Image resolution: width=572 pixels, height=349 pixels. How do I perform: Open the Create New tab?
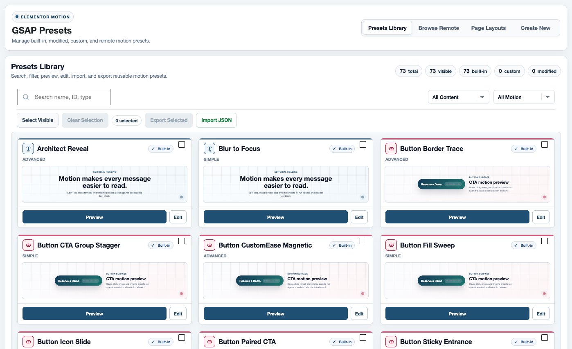(x=536, y=28)
